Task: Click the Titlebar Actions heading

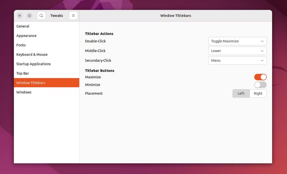Action: click(99, 34)
